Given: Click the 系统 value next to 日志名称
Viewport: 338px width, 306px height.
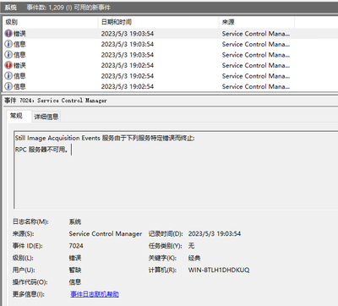Looking at the screenshot, I should tap(75, 221).
